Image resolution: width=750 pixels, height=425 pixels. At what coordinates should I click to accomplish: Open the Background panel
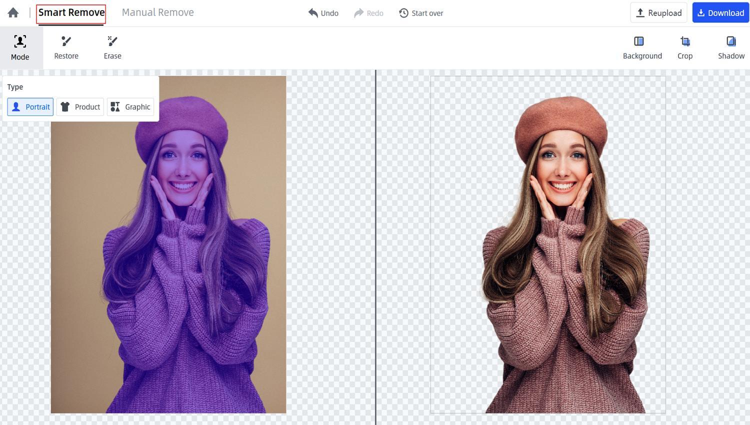pos(642,48)
